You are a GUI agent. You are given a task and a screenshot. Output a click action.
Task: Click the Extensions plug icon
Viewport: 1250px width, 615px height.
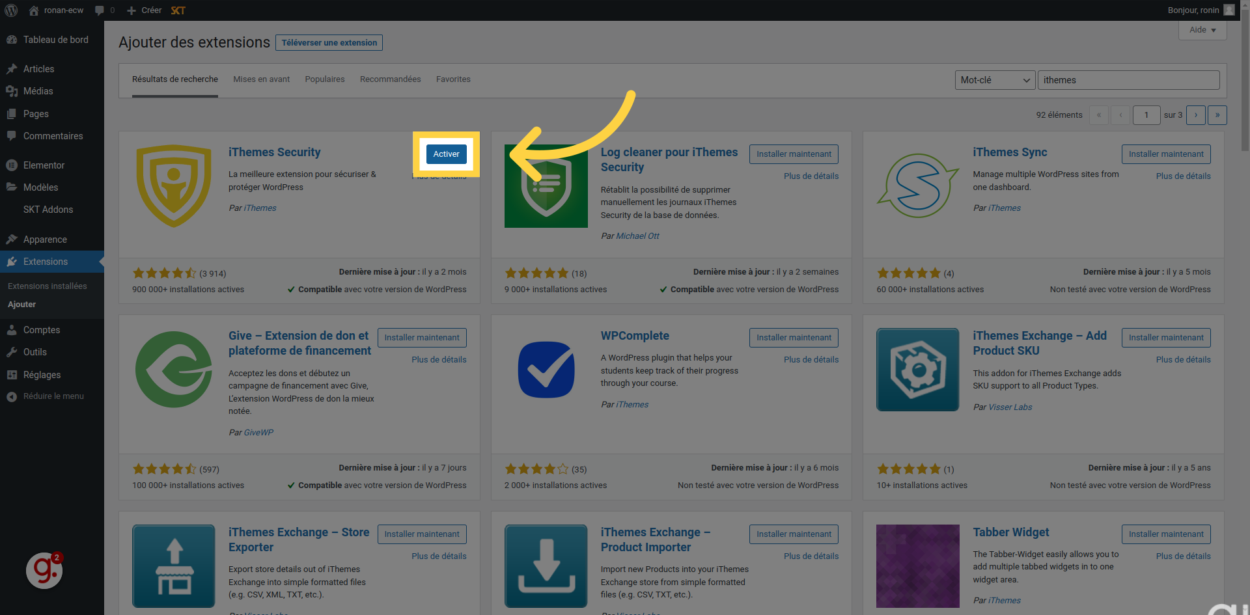[x=12, y=262]
